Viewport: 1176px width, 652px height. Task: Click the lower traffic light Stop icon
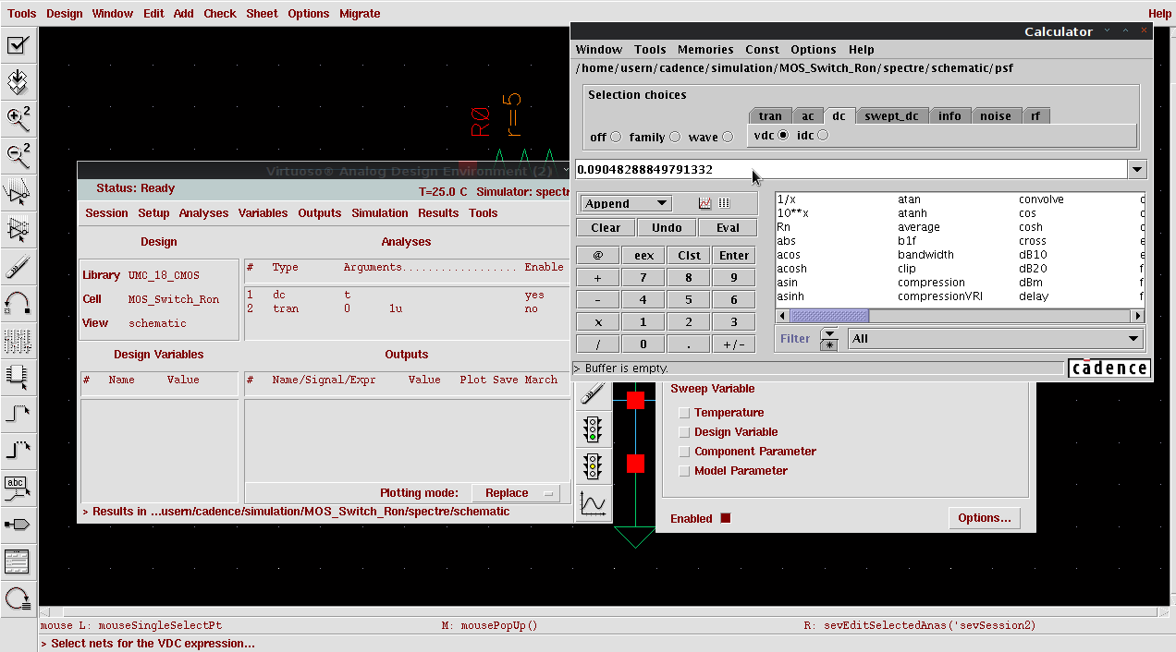click(593, 465)
